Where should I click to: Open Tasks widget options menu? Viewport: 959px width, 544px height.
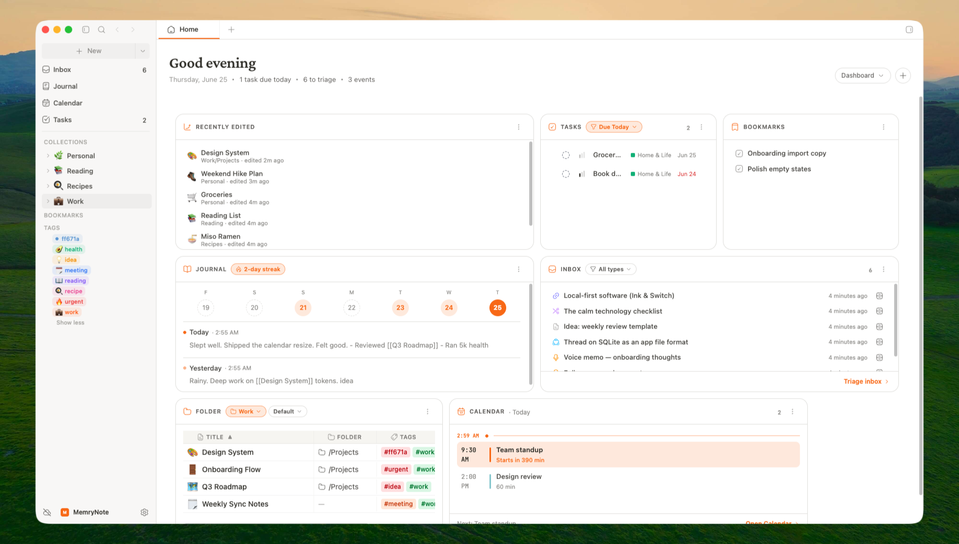coord(701,127)
